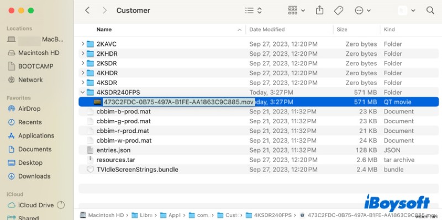Sort by the Kind column header
This screenshot has width=442, height=220.
[389, 29]
